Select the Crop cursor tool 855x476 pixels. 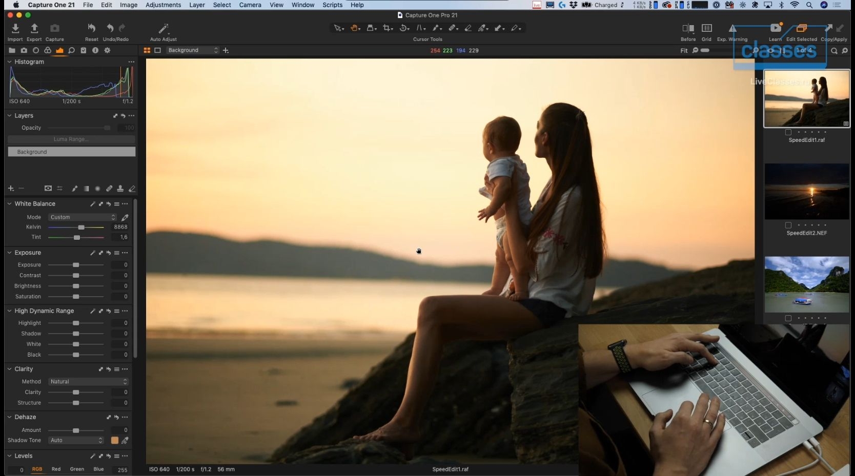[x=388, y=28]
